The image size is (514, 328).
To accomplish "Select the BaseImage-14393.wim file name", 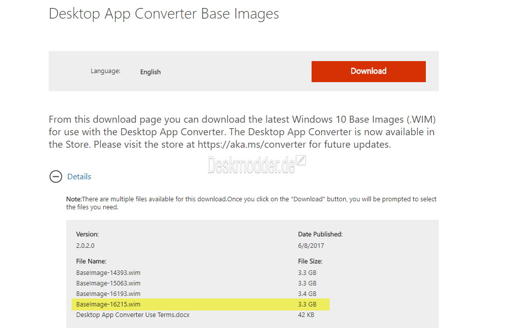I will pos(108,272).
